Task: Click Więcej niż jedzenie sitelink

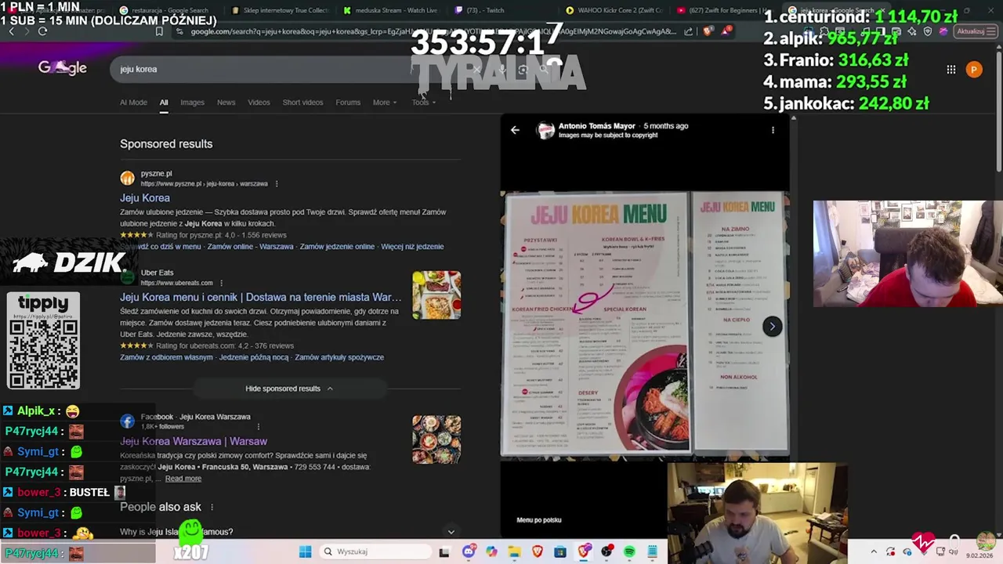Action: (412, 247)
